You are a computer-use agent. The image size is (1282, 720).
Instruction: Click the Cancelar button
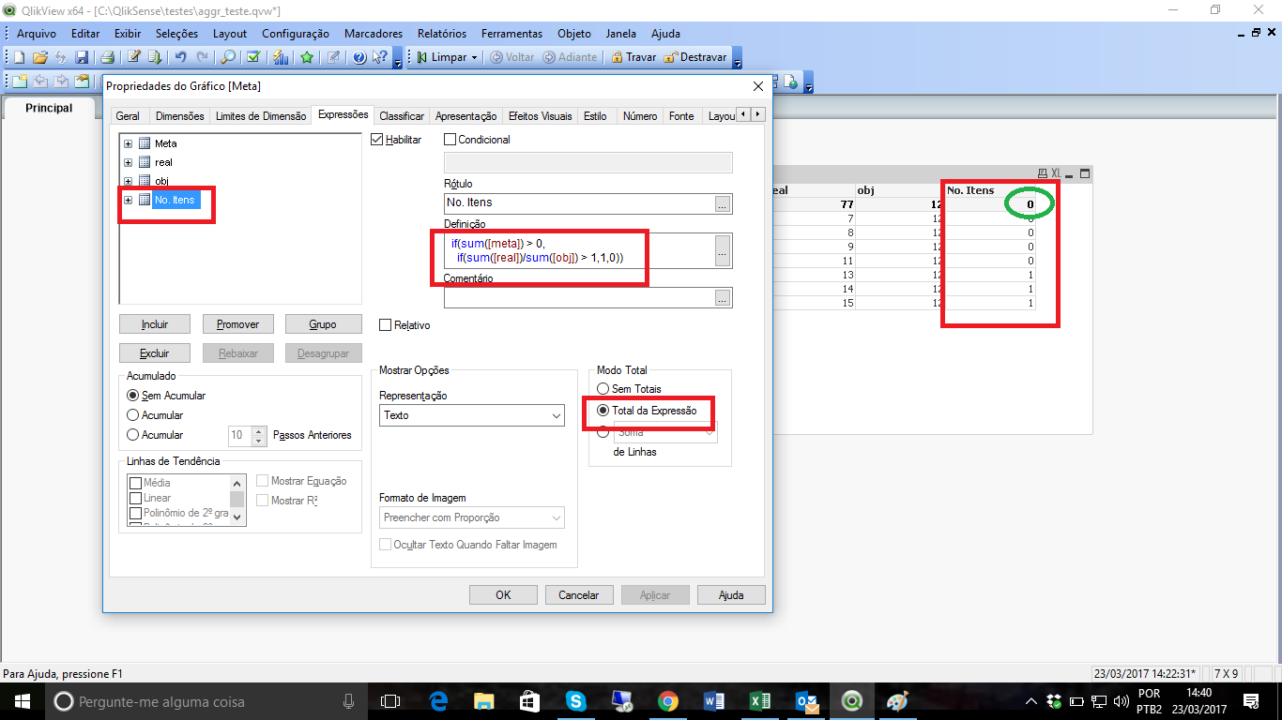tap(579, 595)
